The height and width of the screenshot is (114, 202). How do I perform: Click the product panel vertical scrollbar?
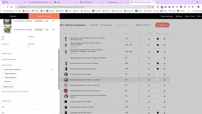click(59, 69)
